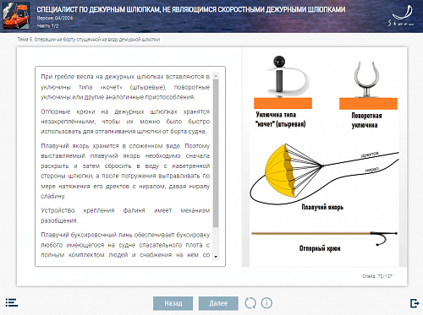
Task: Click the Поворотная уключина image
Action: click(x=368, y=85)
